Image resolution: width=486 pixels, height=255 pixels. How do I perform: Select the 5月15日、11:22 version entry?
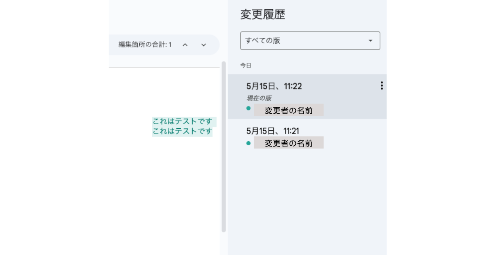coord(307,97)
